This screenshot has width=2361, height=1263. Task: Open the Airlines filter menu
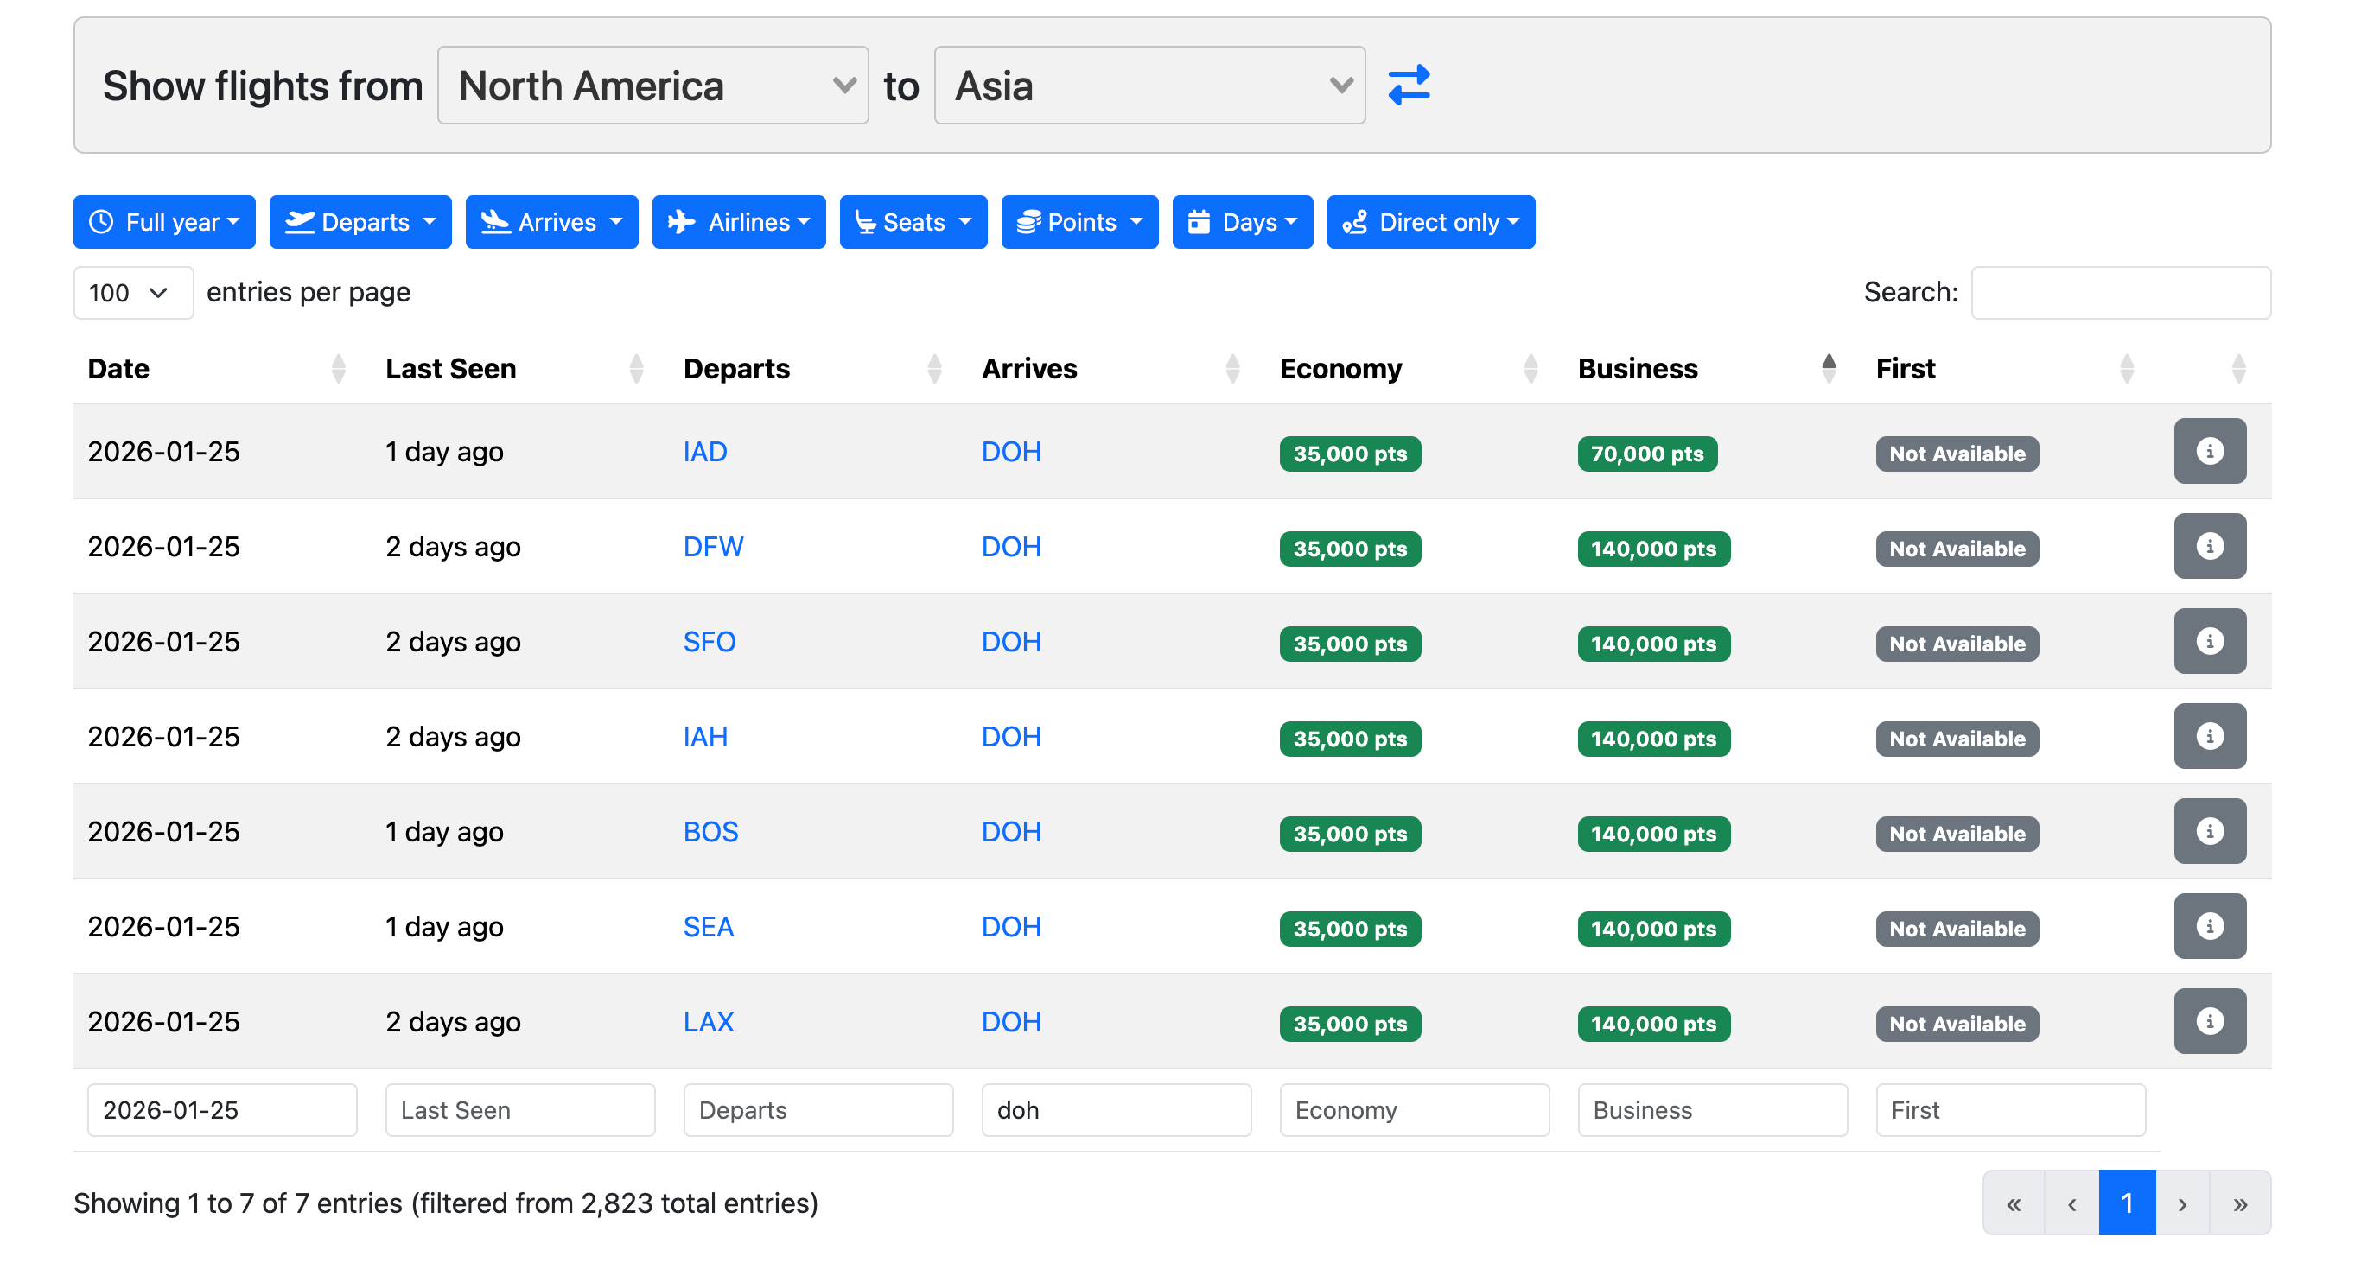coord(739,223)
